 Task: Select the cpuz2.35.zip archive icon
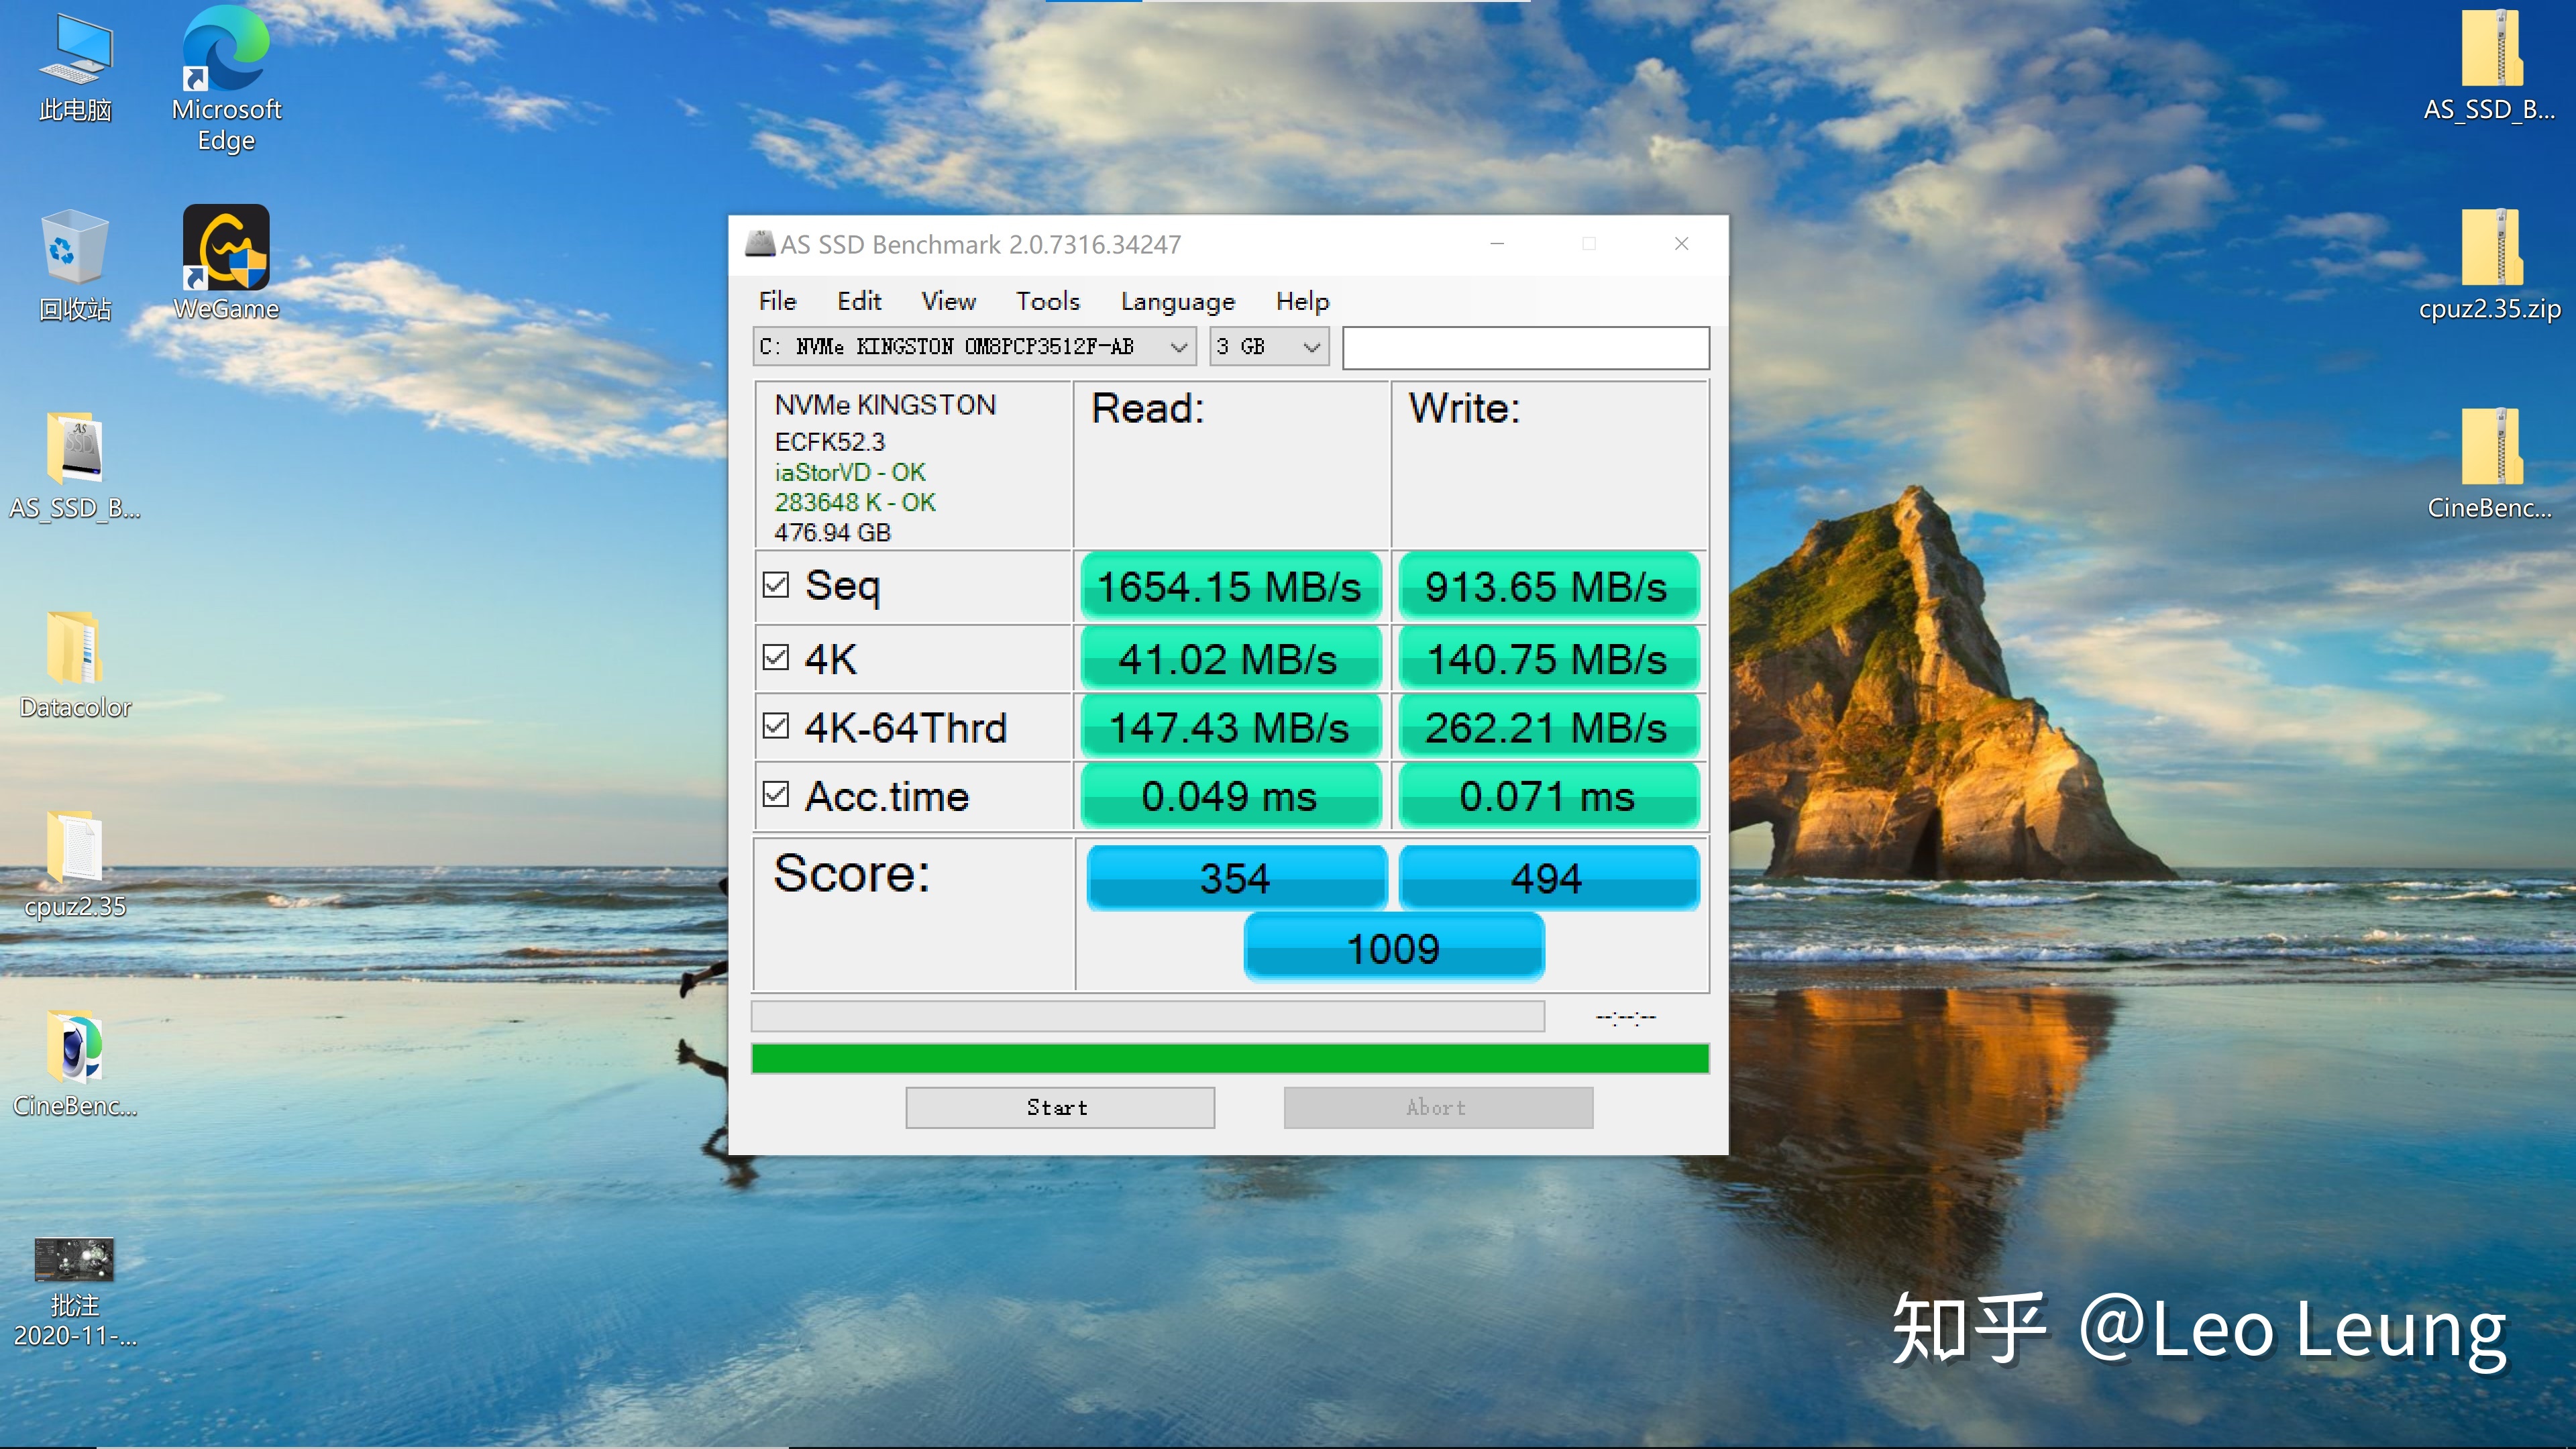point(2489,266)
